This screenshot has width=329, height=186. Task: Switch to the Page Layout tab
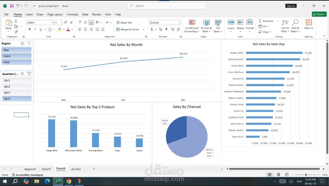[x=55, y=14]
